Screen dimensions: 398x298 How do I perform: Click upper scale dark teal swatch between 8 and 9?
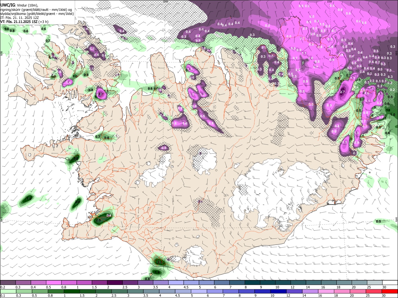point(252,282)
